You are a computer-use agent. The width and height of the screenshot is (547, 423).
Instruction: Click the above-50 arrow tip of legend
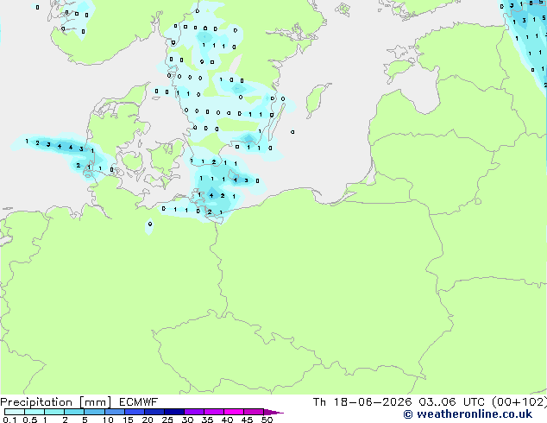pyautogui.click(x=273, y=412)
